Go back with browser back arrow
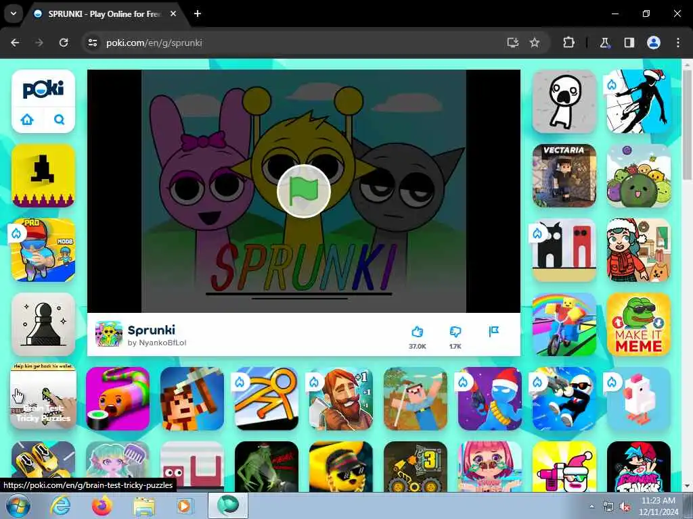Screen dimensions: 693x519 [15, 43]
